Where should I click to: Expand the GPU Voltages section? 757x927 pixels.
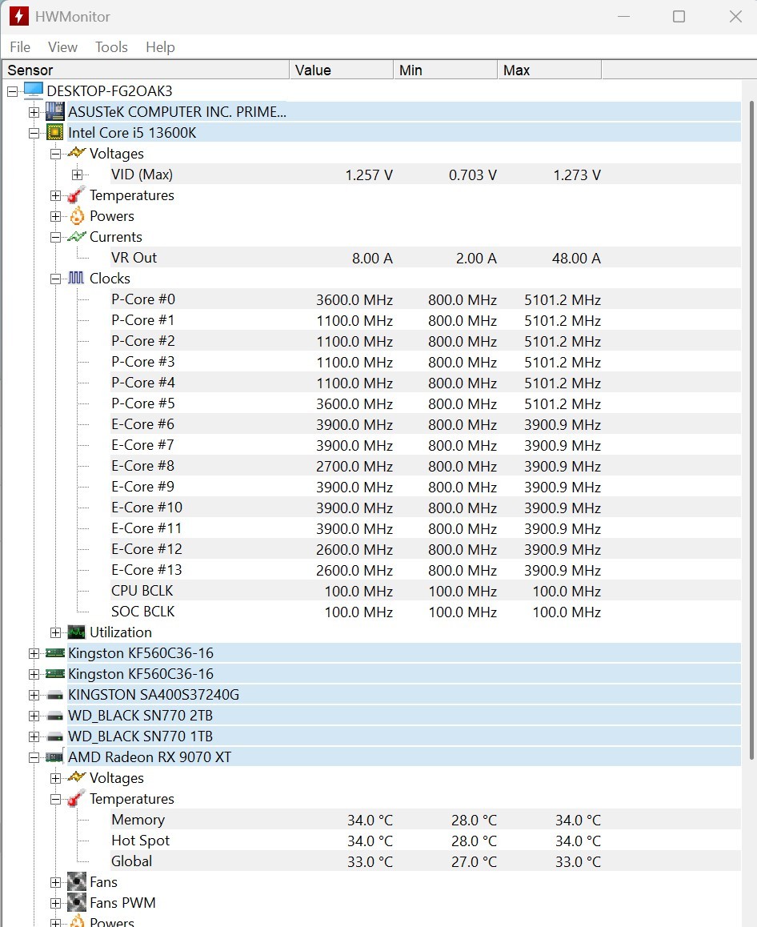click(x=55, y=778)
